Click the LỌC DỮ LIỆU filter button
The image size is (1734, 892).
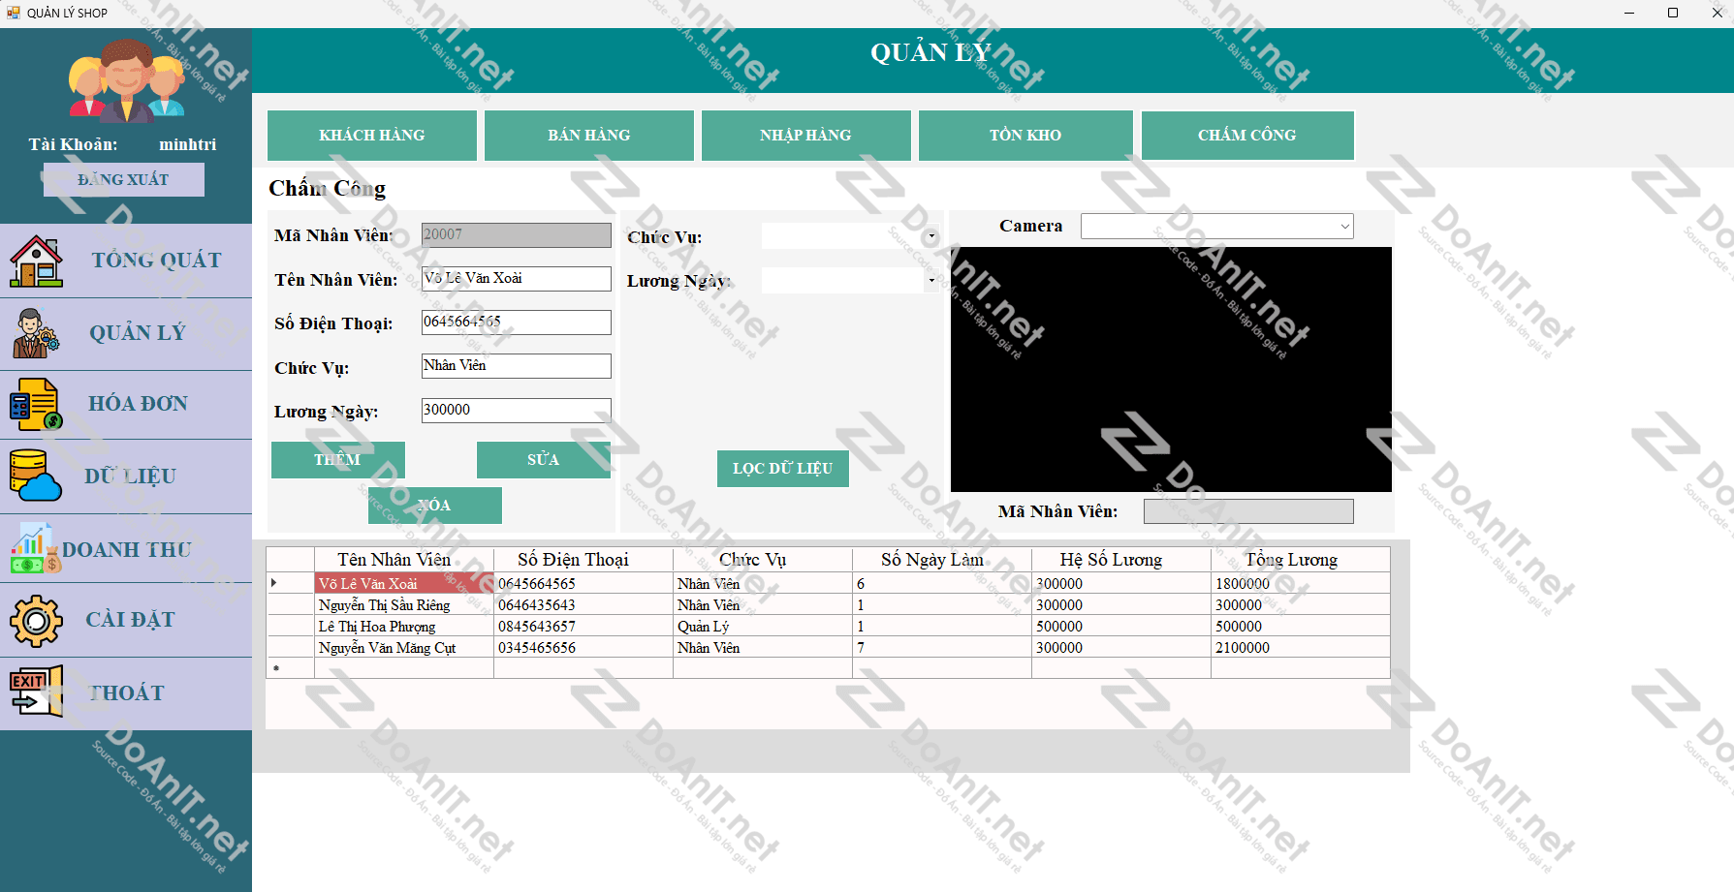[x=783, y=469]
